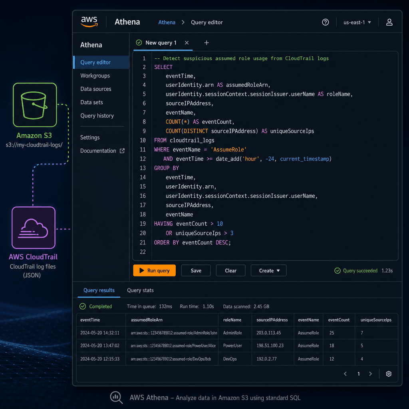Go to previous results page

[x=345, y=374]
